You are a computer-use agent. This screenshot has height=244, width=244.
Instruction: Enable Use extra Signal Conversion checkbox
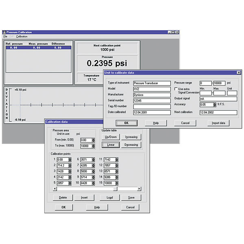click(x=176, y=88)
